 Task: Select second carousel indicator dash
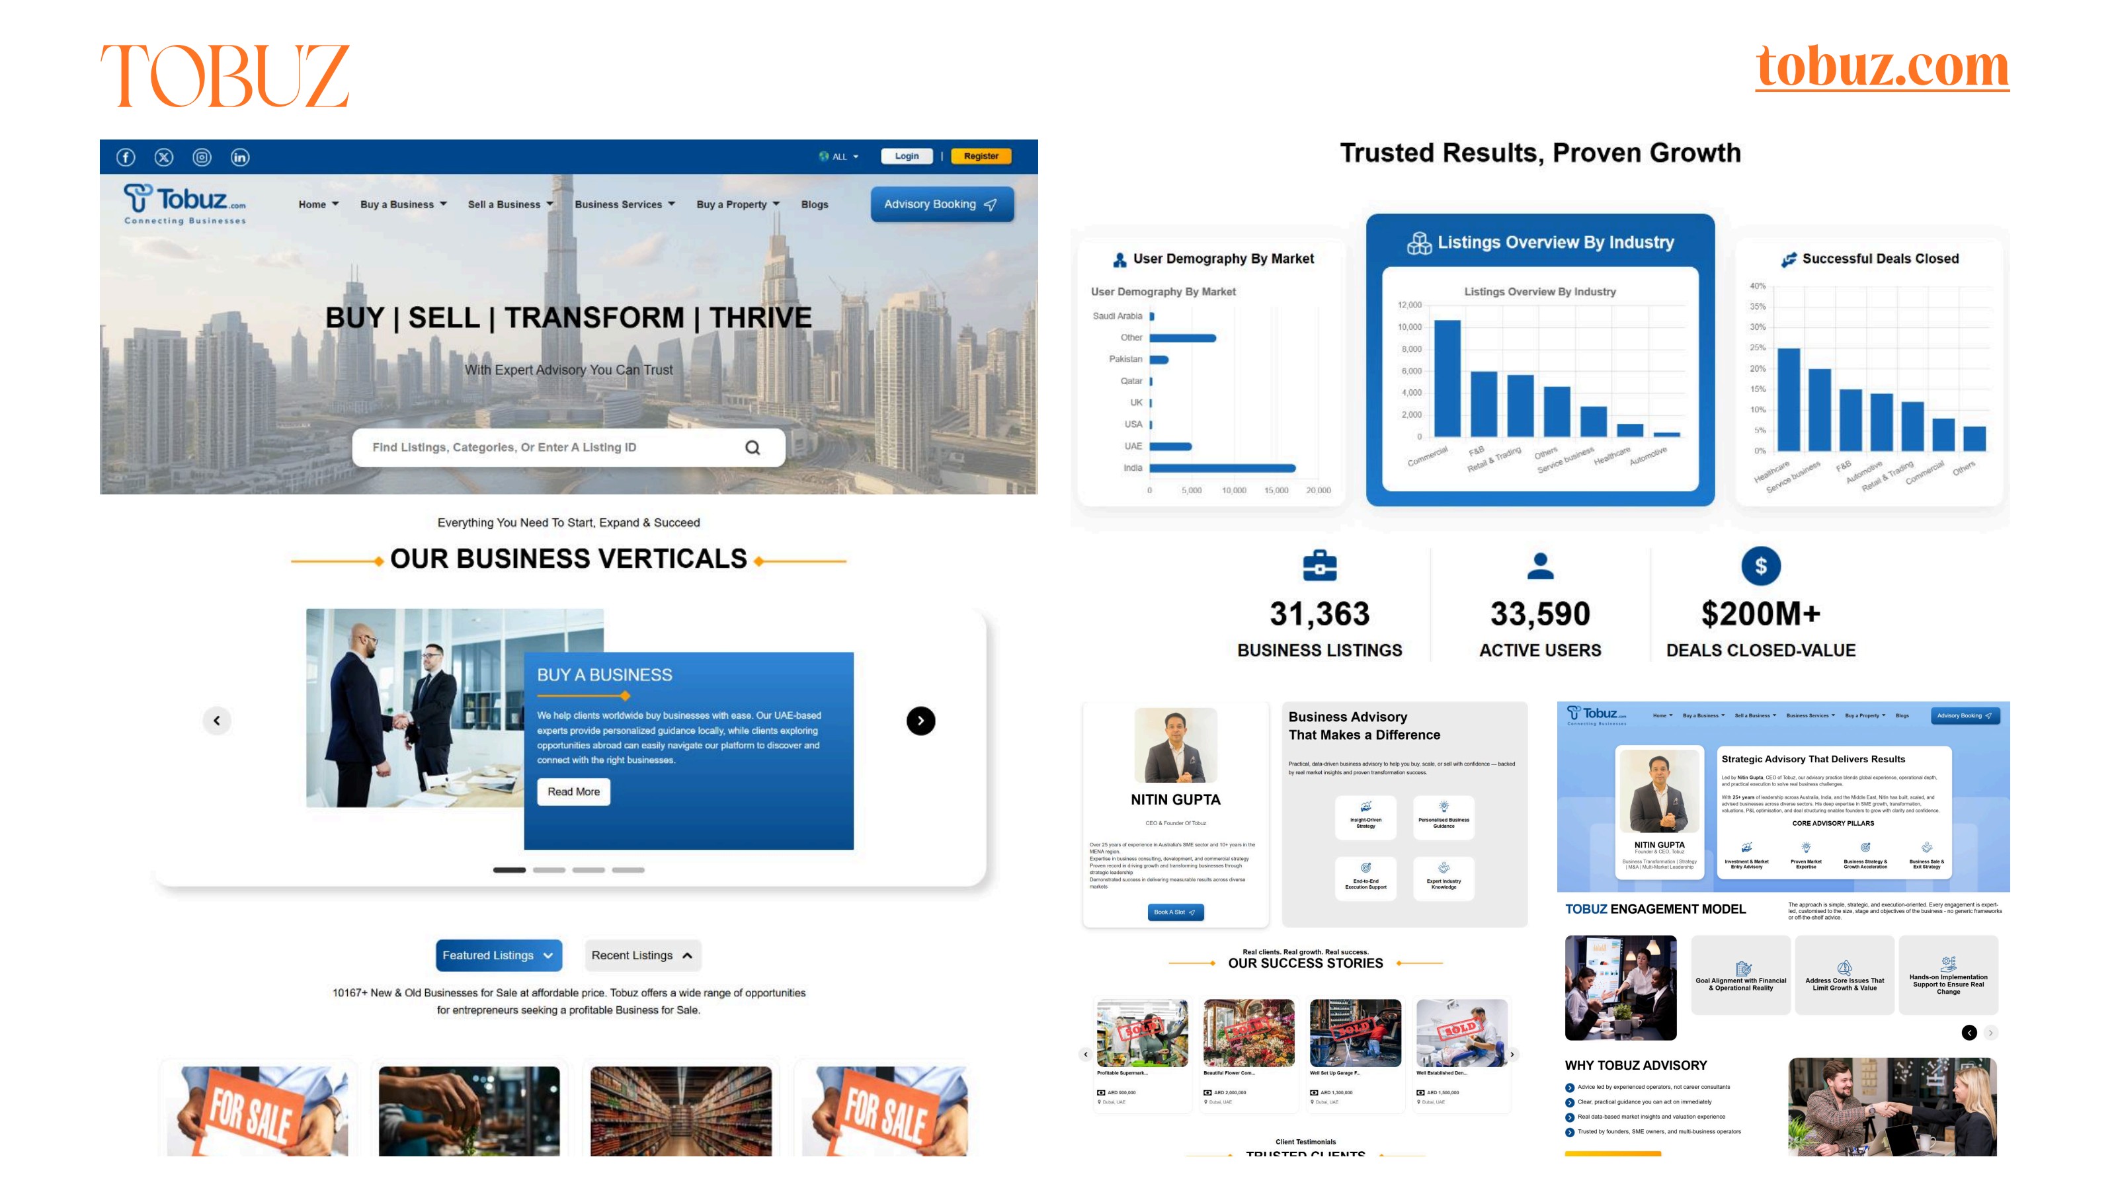pos(549,869)
